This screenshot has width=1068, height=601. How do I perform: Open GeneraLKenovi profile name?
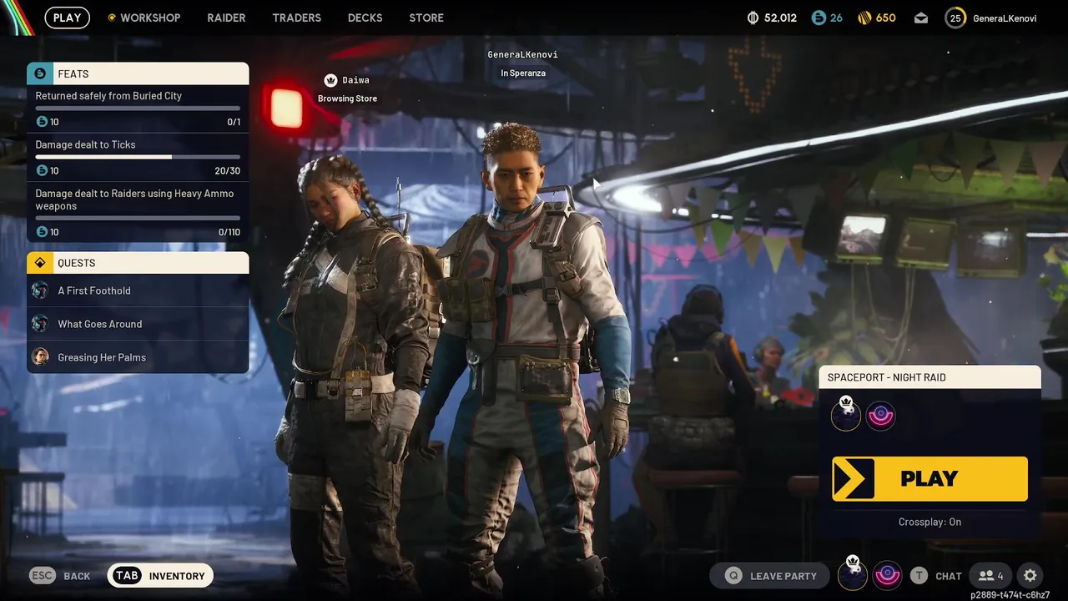1005,18
